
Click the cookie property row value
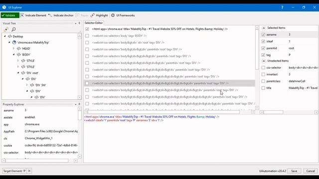pyautogui.click(x=51, y=145)
